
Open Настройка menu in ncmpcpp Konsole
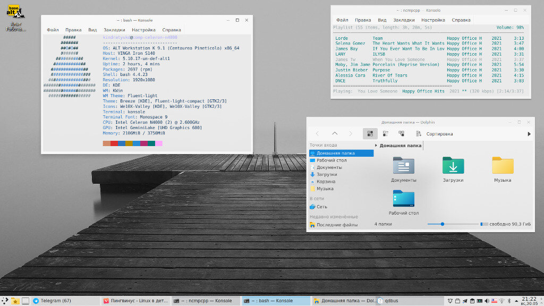point(433,20)
